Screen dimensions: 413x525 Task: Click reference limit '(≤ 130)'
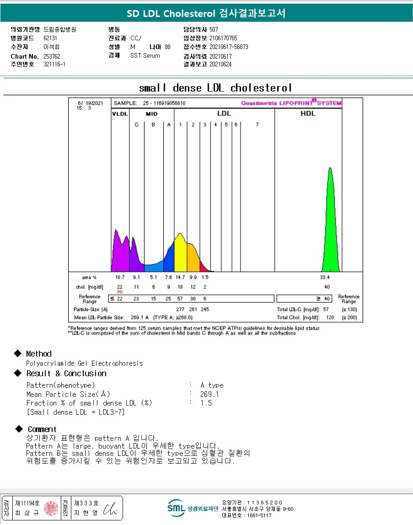click(349, 309)
